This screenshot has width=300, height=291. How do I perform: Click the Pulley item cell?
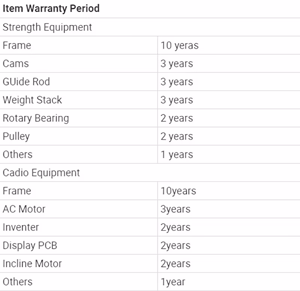[79, 136]
